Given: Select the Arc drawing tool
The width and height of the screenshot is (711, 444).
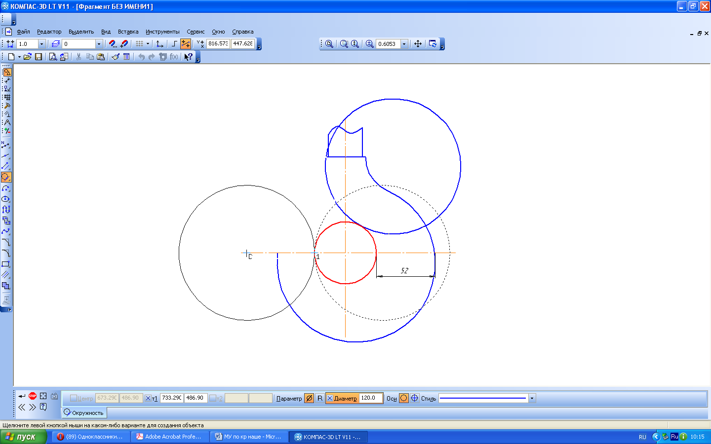Looking at the screenshot, I should click(x=6, y=188).
